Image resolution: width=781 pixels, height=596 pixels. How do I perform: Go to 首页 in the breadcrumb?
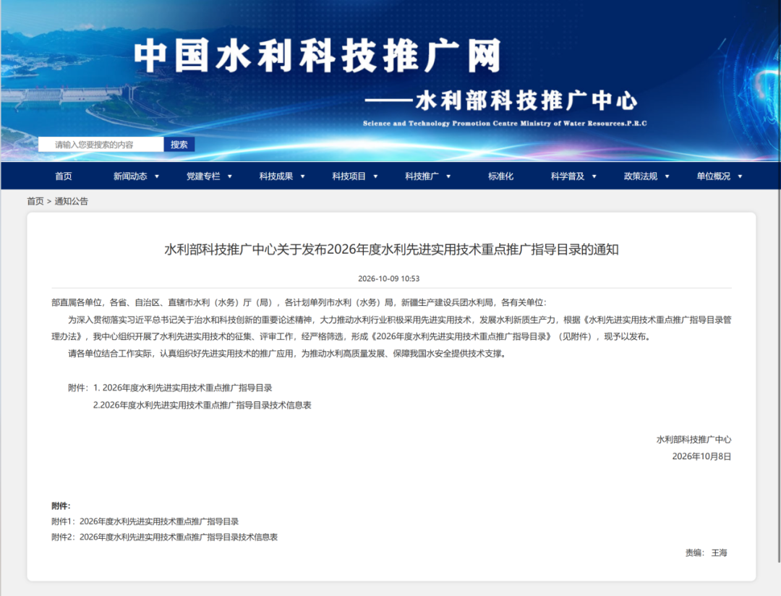point(35,201)
